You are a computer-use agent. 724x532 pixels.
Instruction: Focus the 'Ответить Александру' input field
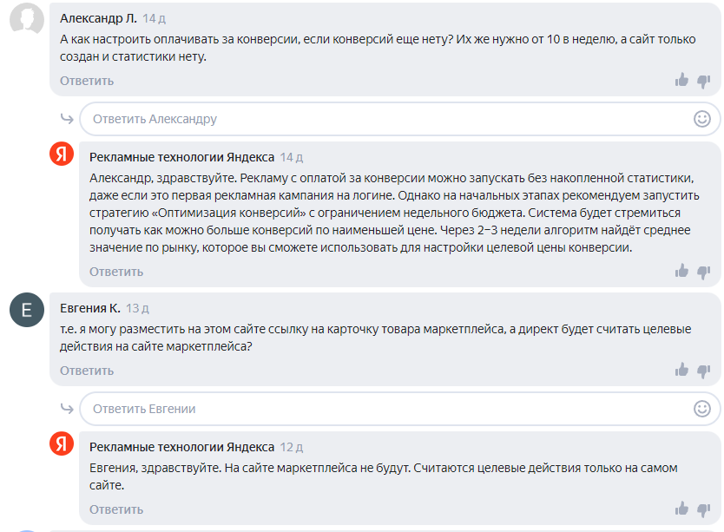point(382,119)
